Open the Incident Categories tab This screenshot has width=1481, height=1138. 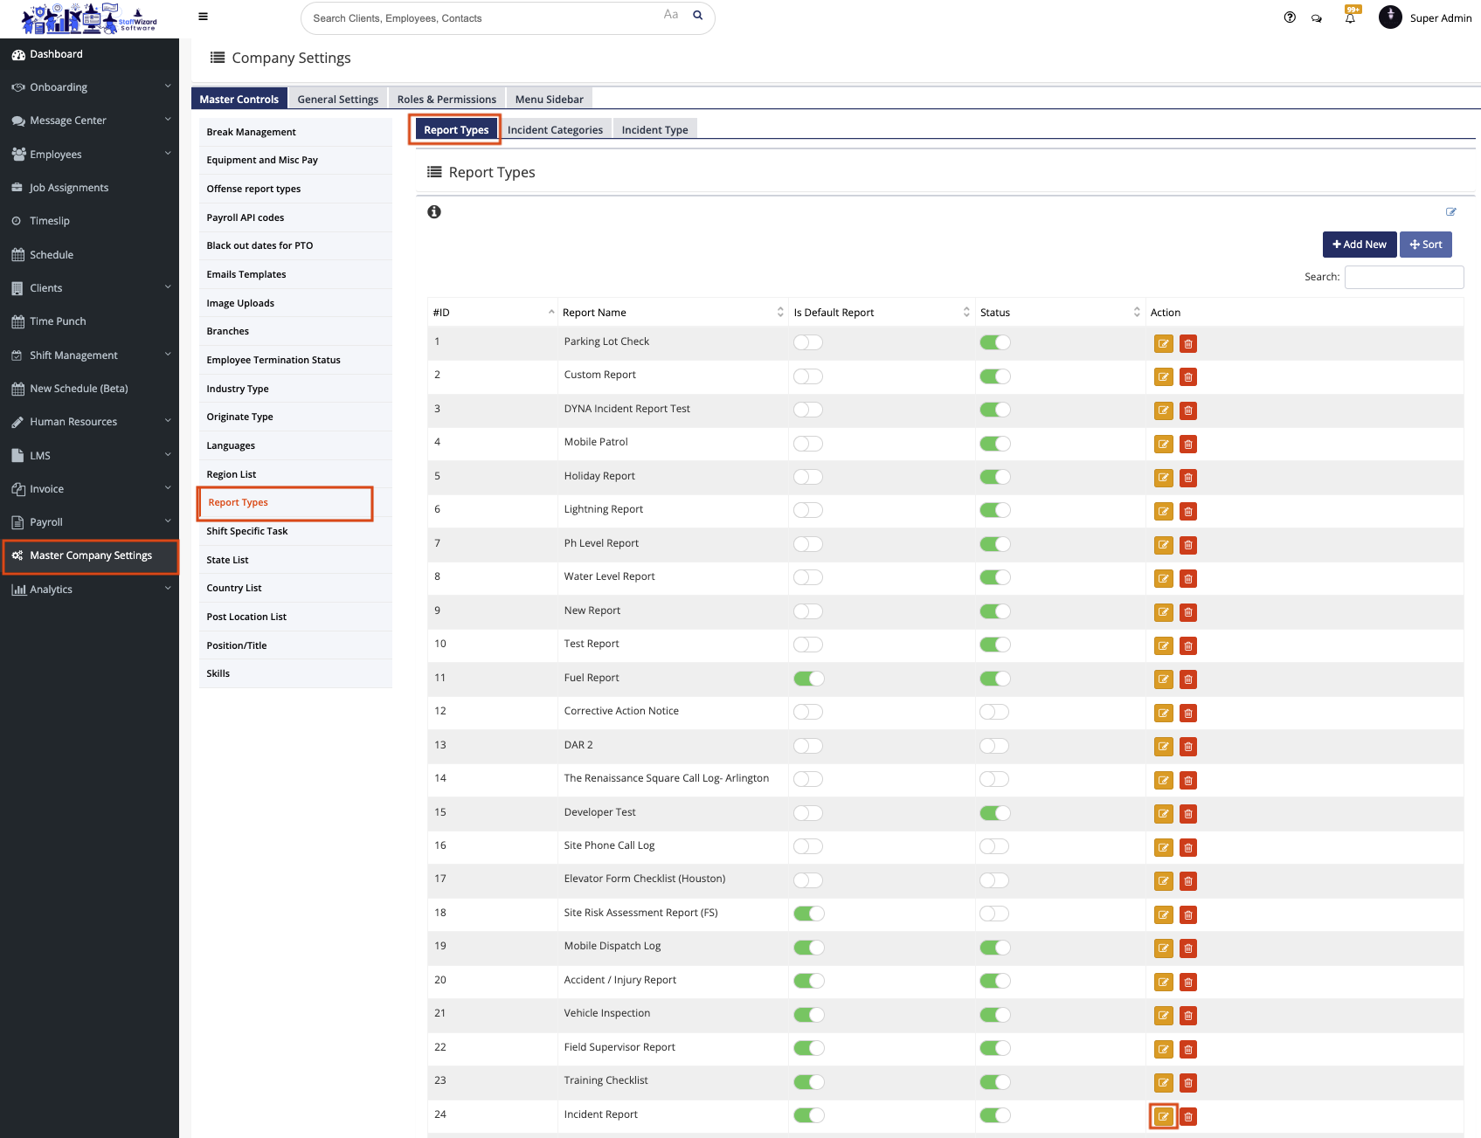click(555, 130)
